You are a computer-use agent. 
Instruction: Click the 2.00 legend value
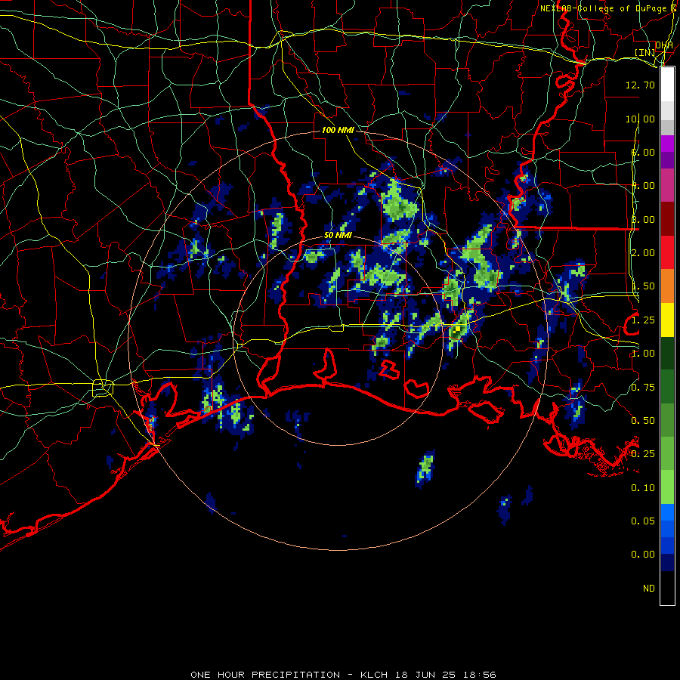click(x=643, y=253)
